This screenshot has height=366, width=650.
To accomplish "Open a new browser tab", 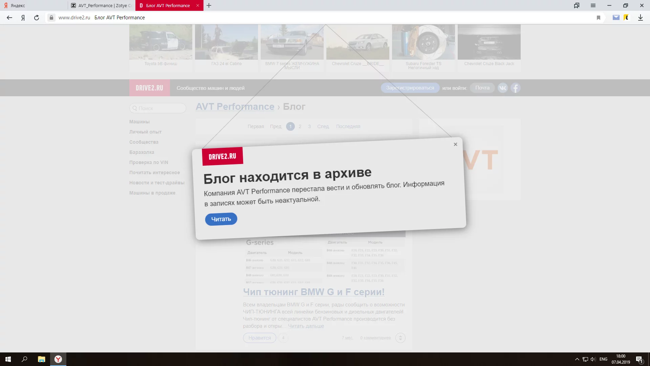I will (209, 5).
